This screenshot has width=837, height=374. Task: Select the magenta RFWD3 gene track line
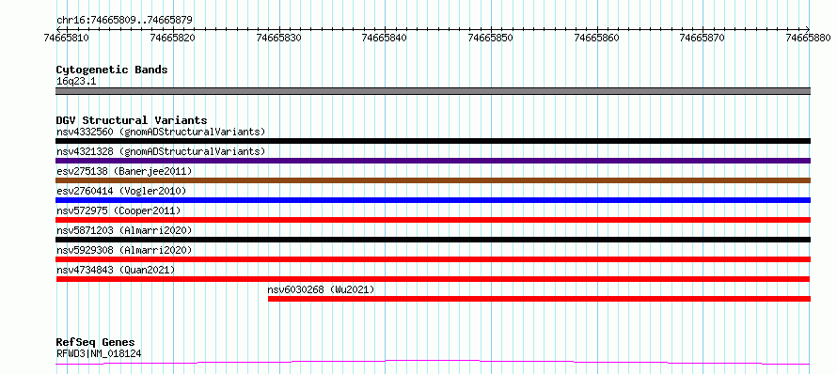pos(433,363)
